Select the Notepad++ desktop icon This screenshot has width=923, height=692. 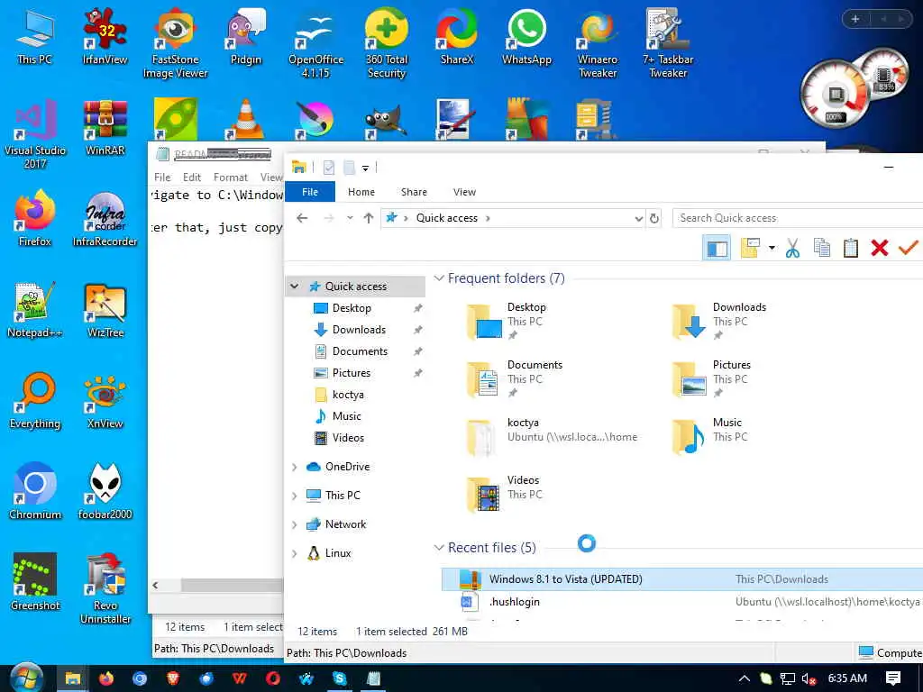pos(35,310)
